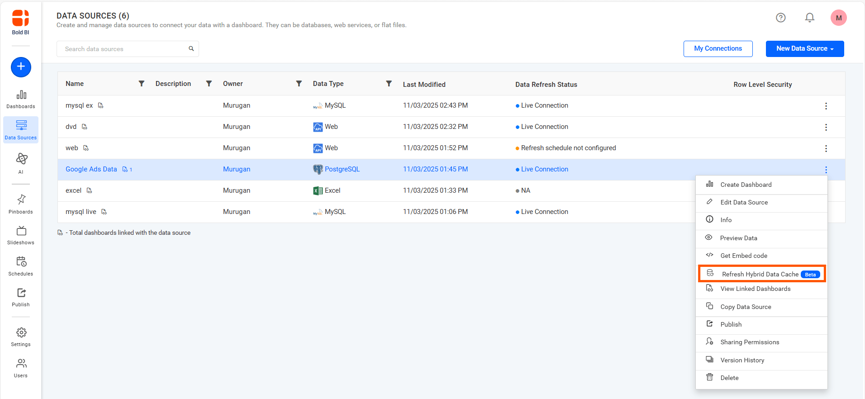Click linked dashboards icon beside Google Ads Data

pos(125,169)
